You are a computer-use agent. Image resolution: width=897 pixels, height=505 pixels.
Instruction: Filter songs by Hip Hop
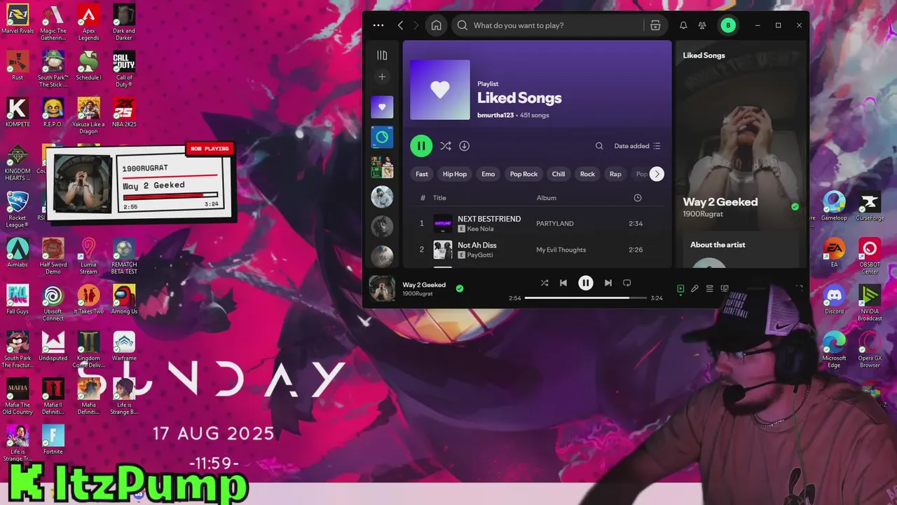[455, 174]
